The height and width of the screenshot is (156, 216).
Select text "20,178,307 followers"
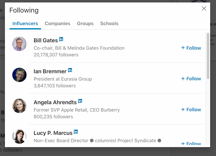[x=56, y=55]
